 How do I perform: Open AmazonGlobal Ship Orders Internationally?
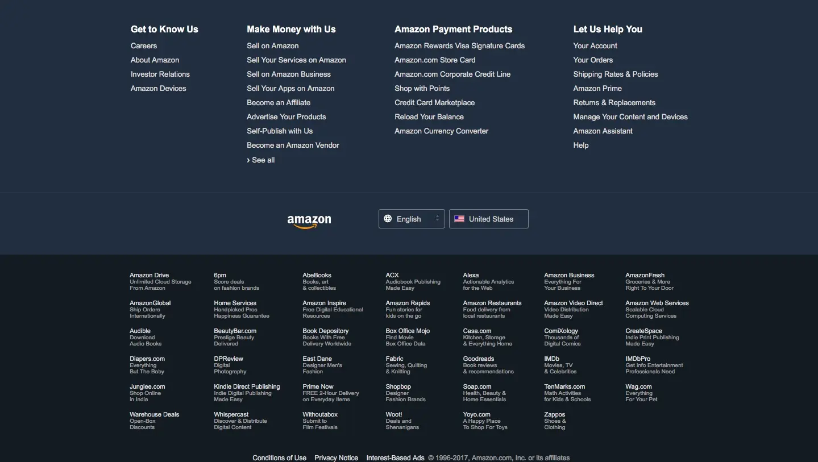coord(150,309)
